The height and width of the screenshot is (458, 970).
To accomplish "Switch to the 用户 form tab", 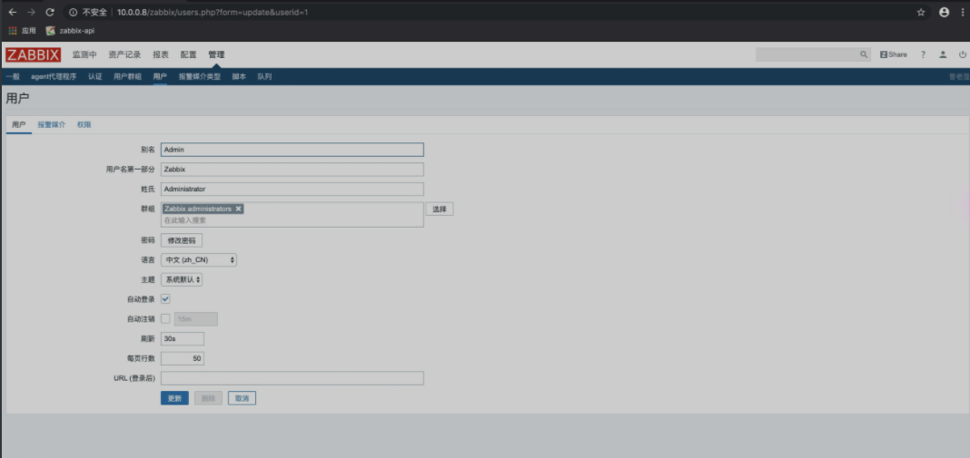I will [x=19, y=124].
